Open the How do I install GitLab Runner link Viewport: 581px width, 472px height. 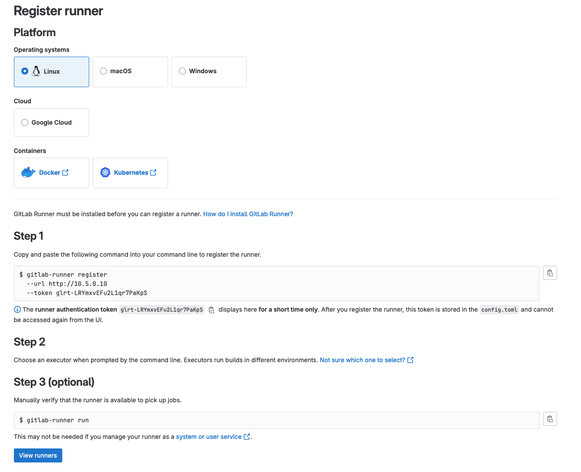coord(248,214)
